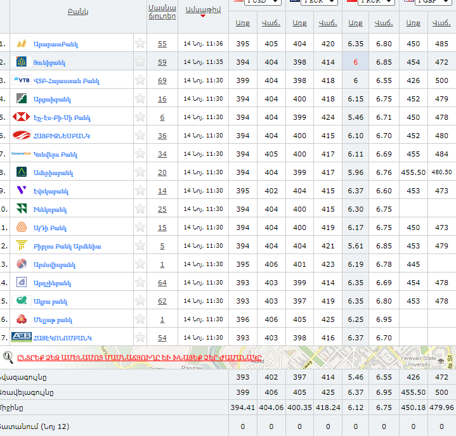The width and height of the screenshot is (456, 436).
Task: Open the 1 RUR currency dropdown
Action: pyautogui.click(x=376, y=1)
